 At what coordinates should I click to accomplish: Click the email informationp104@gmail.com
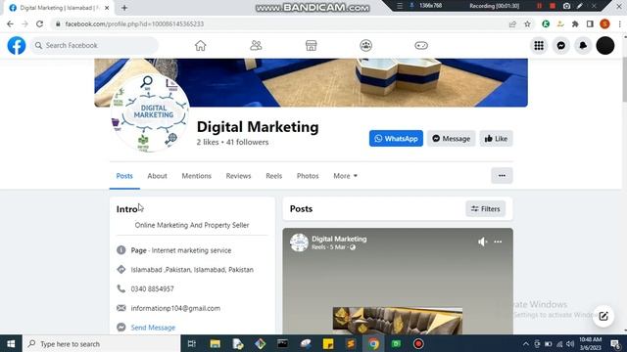tap(175, 308)
